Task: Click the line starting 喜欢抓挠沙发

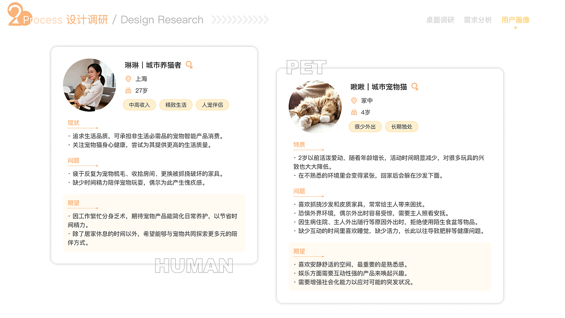Action: (x=360, y=204)
